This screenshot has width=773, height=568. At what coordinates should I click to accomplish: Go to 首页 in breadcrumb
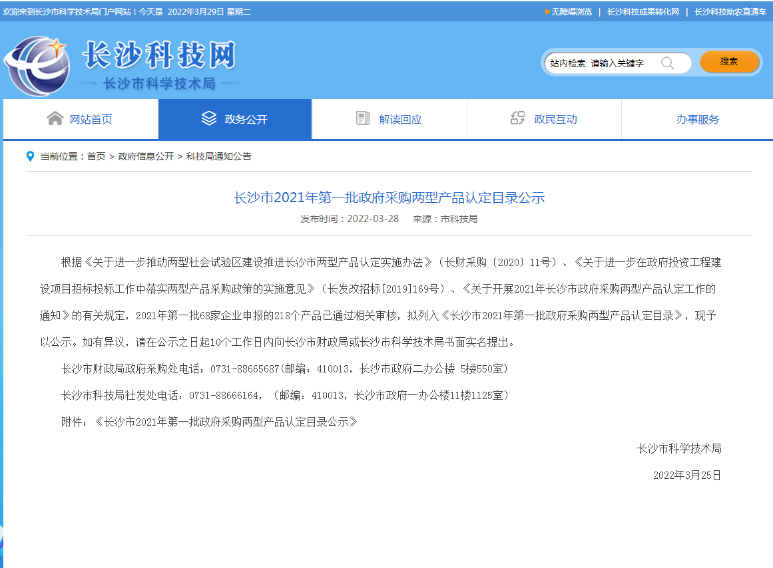click(96, 156)
